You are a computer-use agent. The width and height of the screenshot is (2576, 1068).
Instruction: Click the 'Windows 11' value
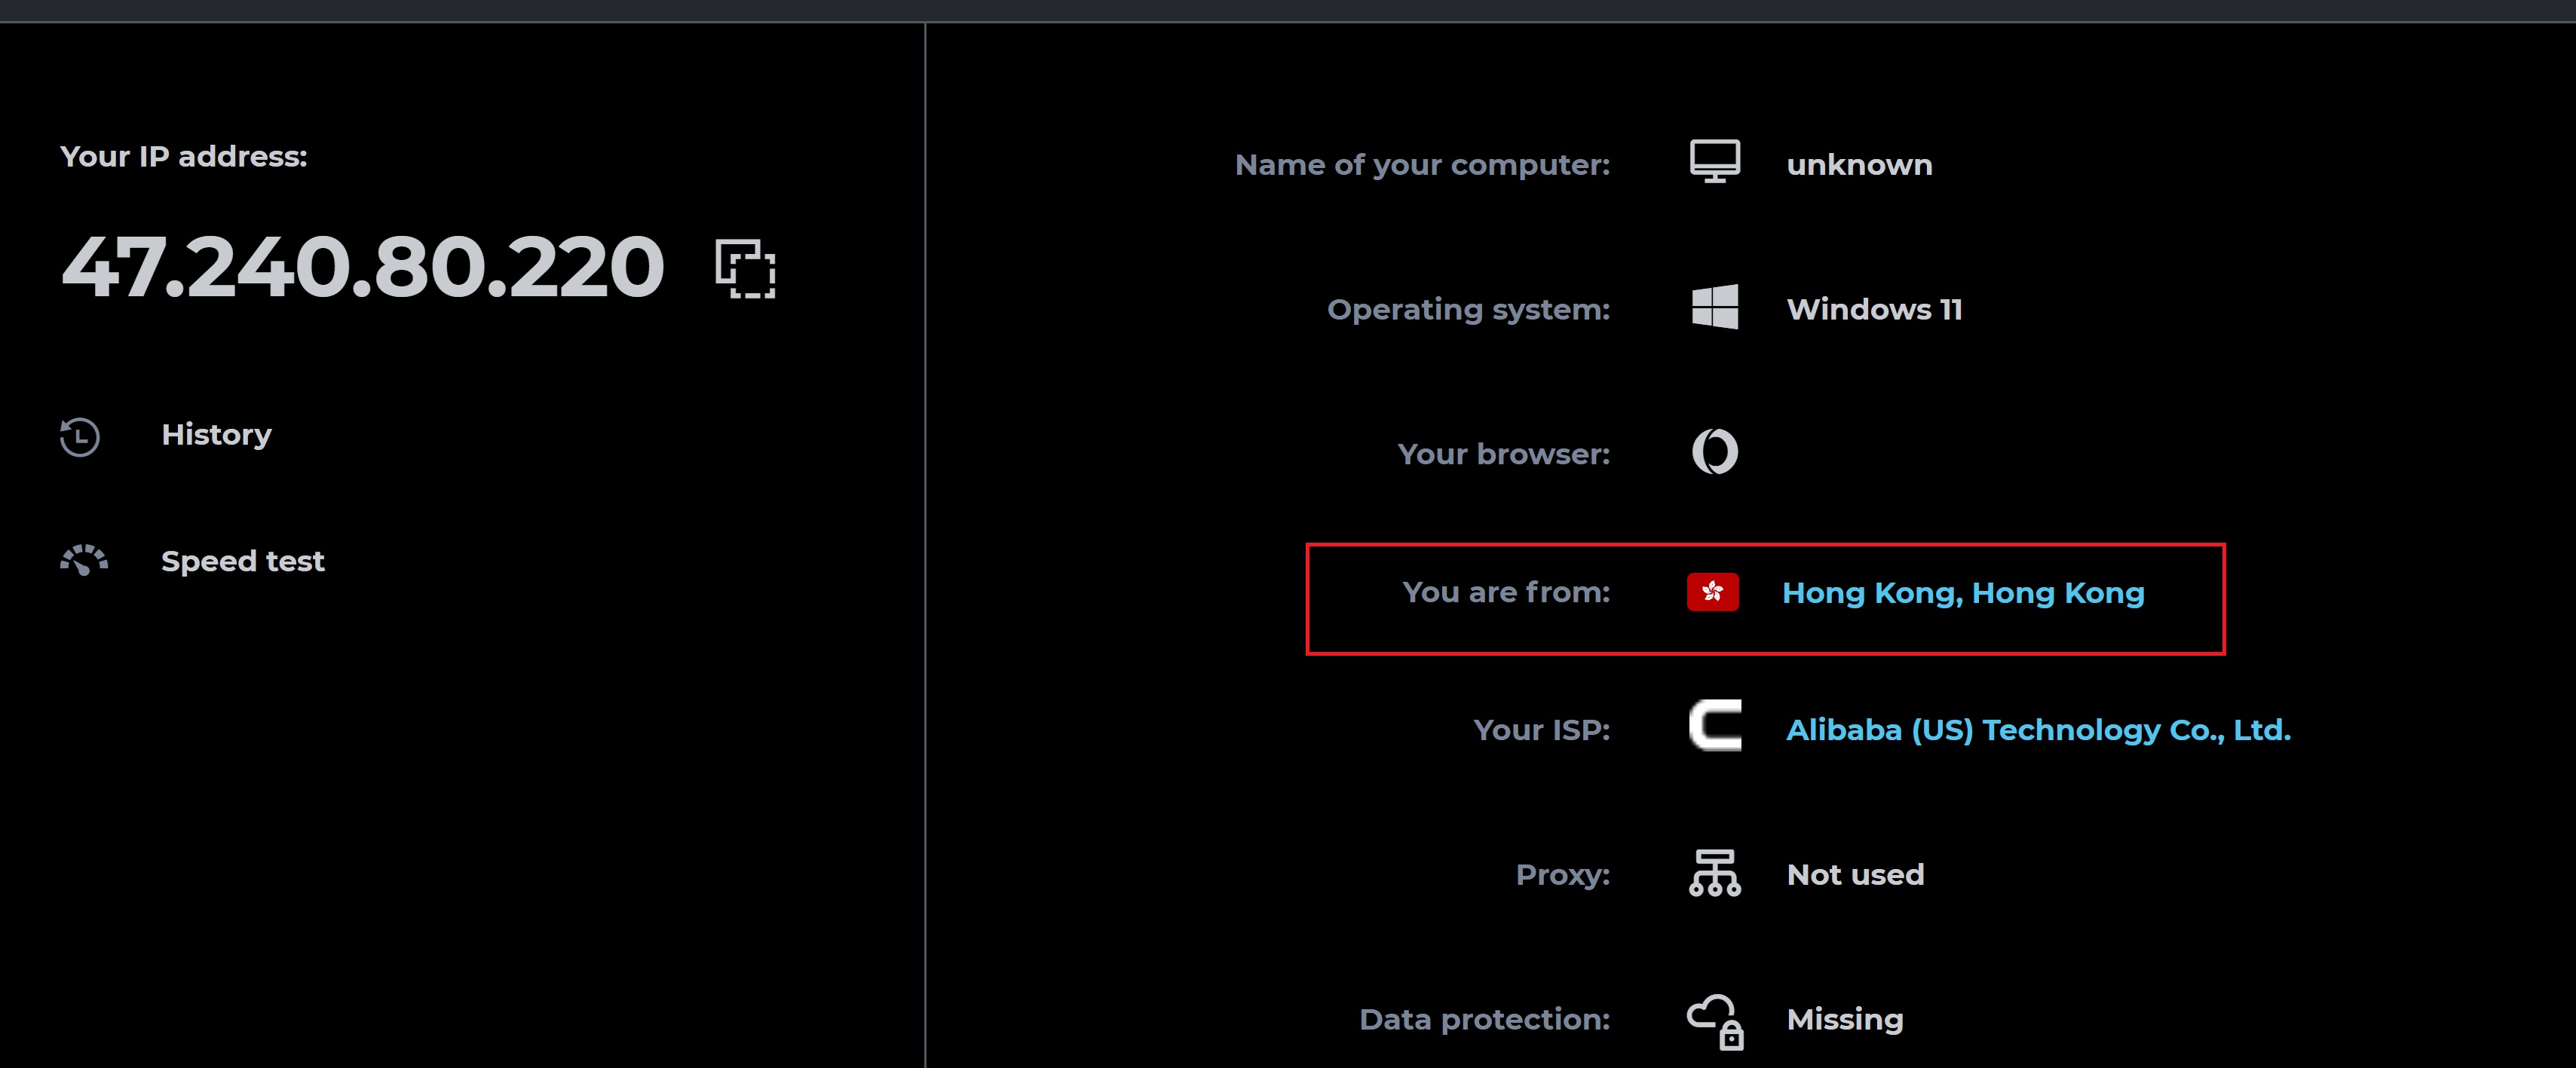click(1874, 309)
